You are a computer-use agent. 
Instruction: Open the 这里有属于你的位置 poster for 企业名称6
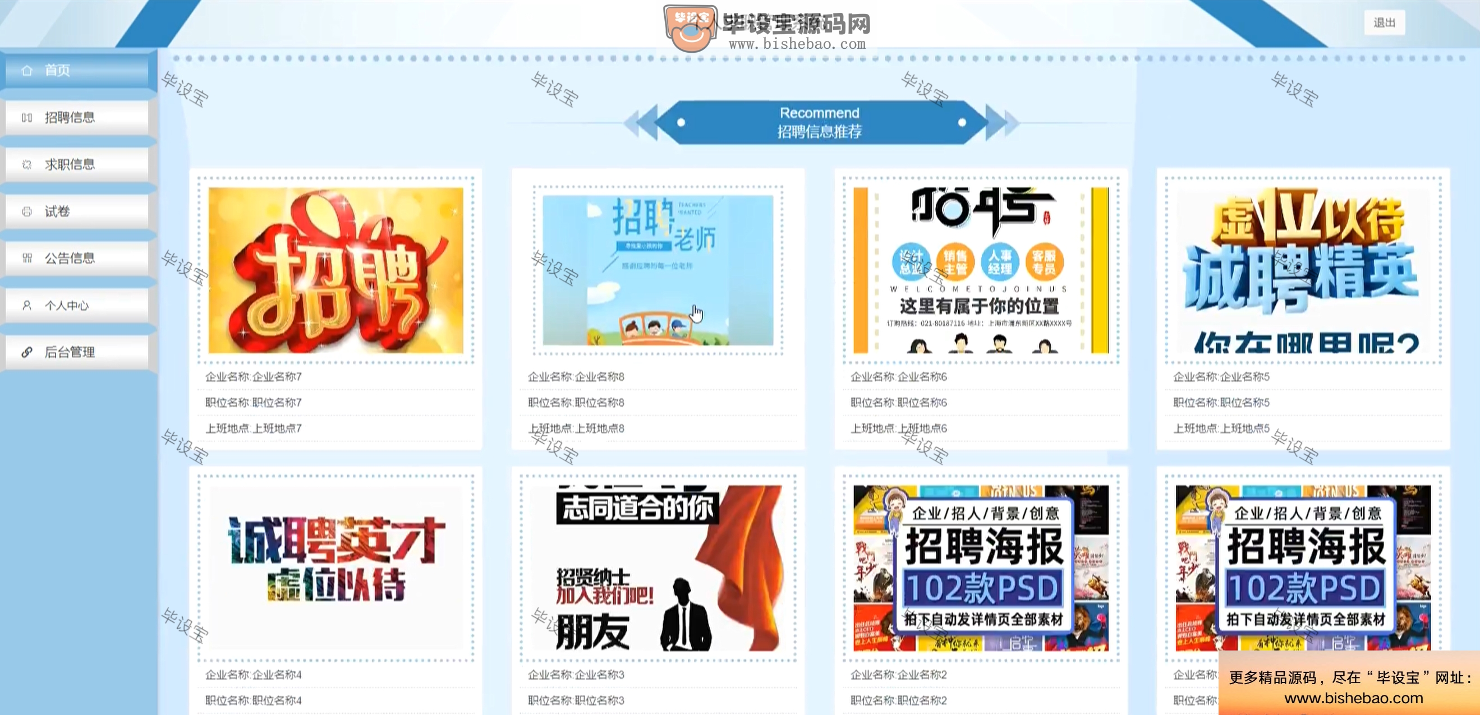click(x=981, y=270)
